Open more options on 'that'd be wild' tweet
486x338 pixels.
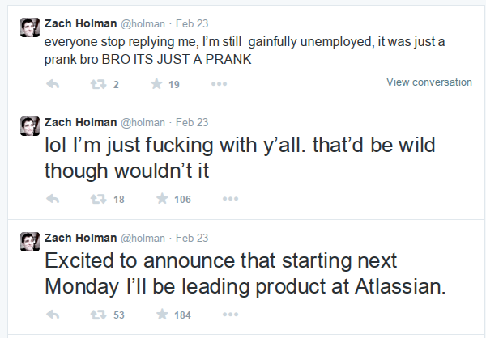click(230, 199)
